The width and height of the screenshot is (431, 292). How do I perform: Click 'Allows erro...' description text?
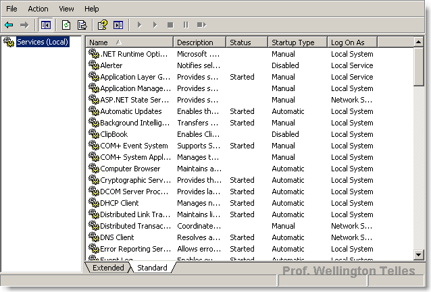click(x=199, y=249)
